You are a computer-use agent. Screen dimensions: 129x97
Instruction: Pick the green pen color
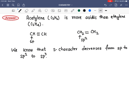click(x=79, y=11)
